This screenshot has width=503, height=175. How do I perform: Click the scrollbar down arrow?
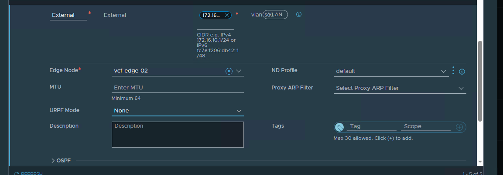tap(480, 162)
